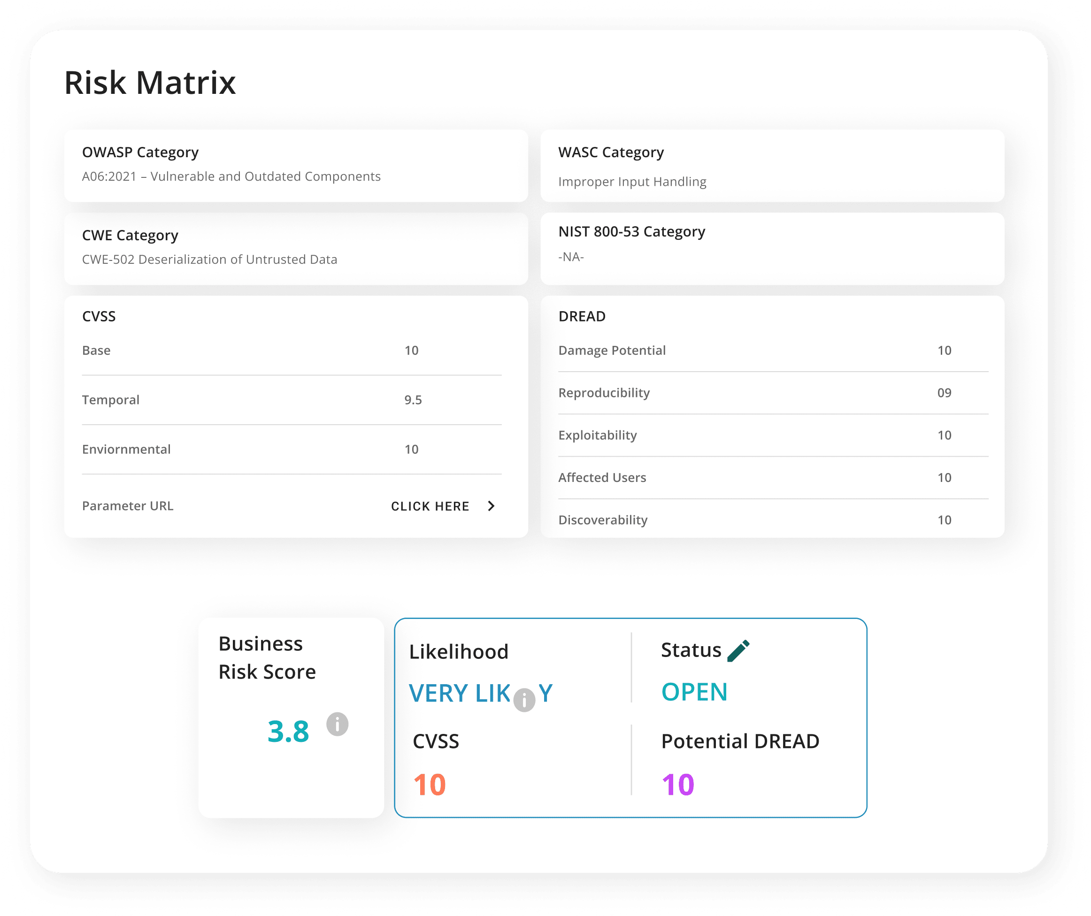Screen dimensions: 1091x916
Task: Click the Base score value 10
Action: pyautogui.click(x=411, y=351)
